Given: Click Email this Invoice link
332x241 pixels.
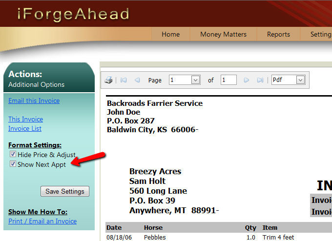Looking at the screenshot, I should tap(34, 100).
